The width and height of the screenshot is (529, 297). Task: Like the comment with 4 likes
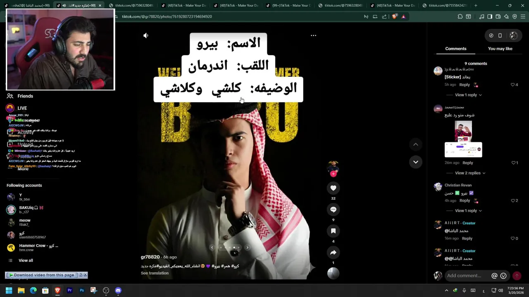(x=513, y=85)
